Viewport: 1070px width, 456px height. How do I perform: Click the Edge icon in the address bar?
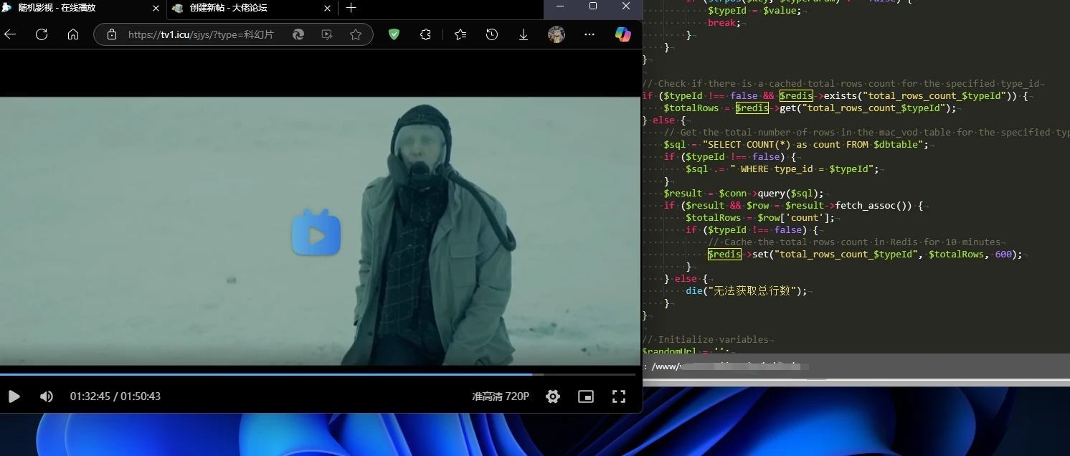[298, 34]
